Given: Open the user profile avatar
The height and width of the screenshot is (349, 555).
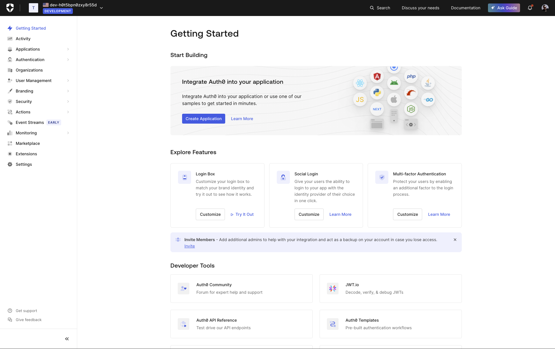Looking at the screenshot, I should tap(545, 8).
